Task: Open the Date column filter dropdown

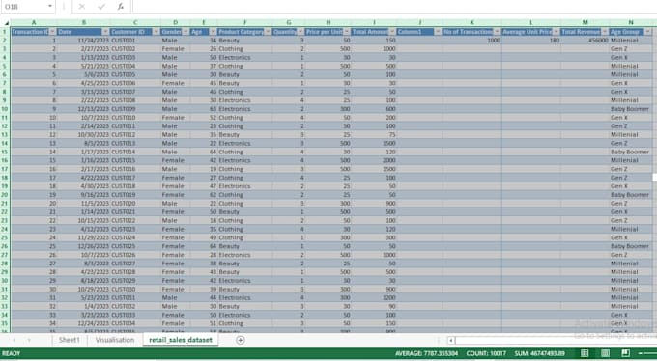Action: coord(105,32)
